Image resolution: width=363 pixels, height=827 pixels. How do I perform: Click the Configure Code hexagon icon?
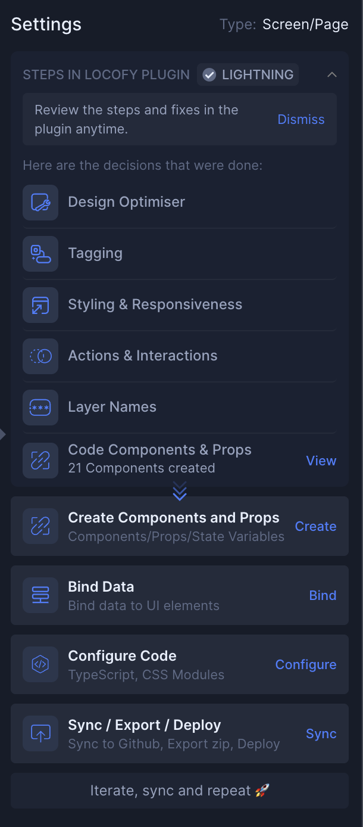[40, 664]
